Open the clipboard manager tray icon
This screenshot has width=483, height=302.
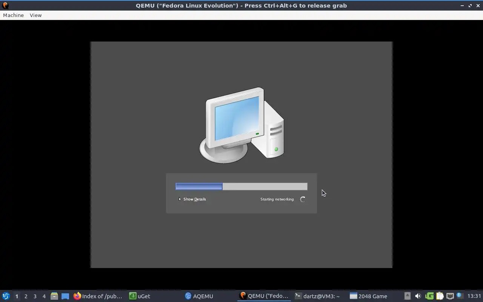tap(440, 296)
